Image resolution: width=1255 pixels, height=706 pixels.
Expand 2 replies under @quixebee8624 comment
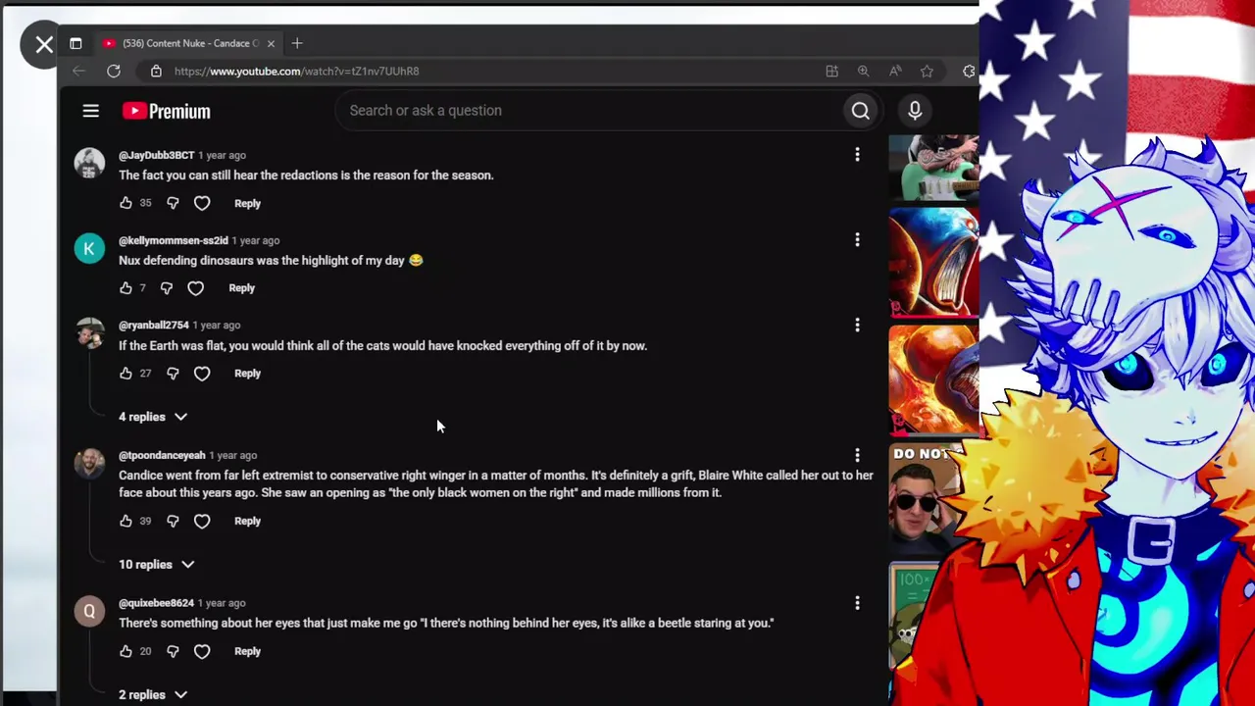click(x=153, y=695)
